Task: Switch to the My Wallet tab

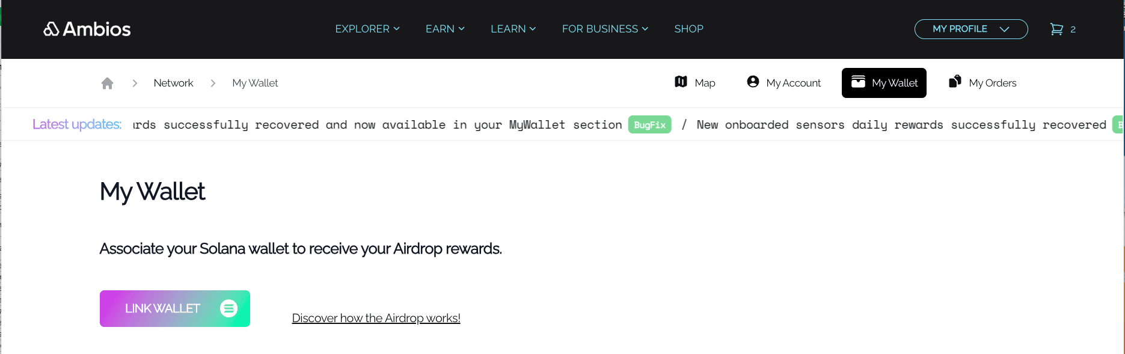Action: pyautogui.click(x=884, y=82)
